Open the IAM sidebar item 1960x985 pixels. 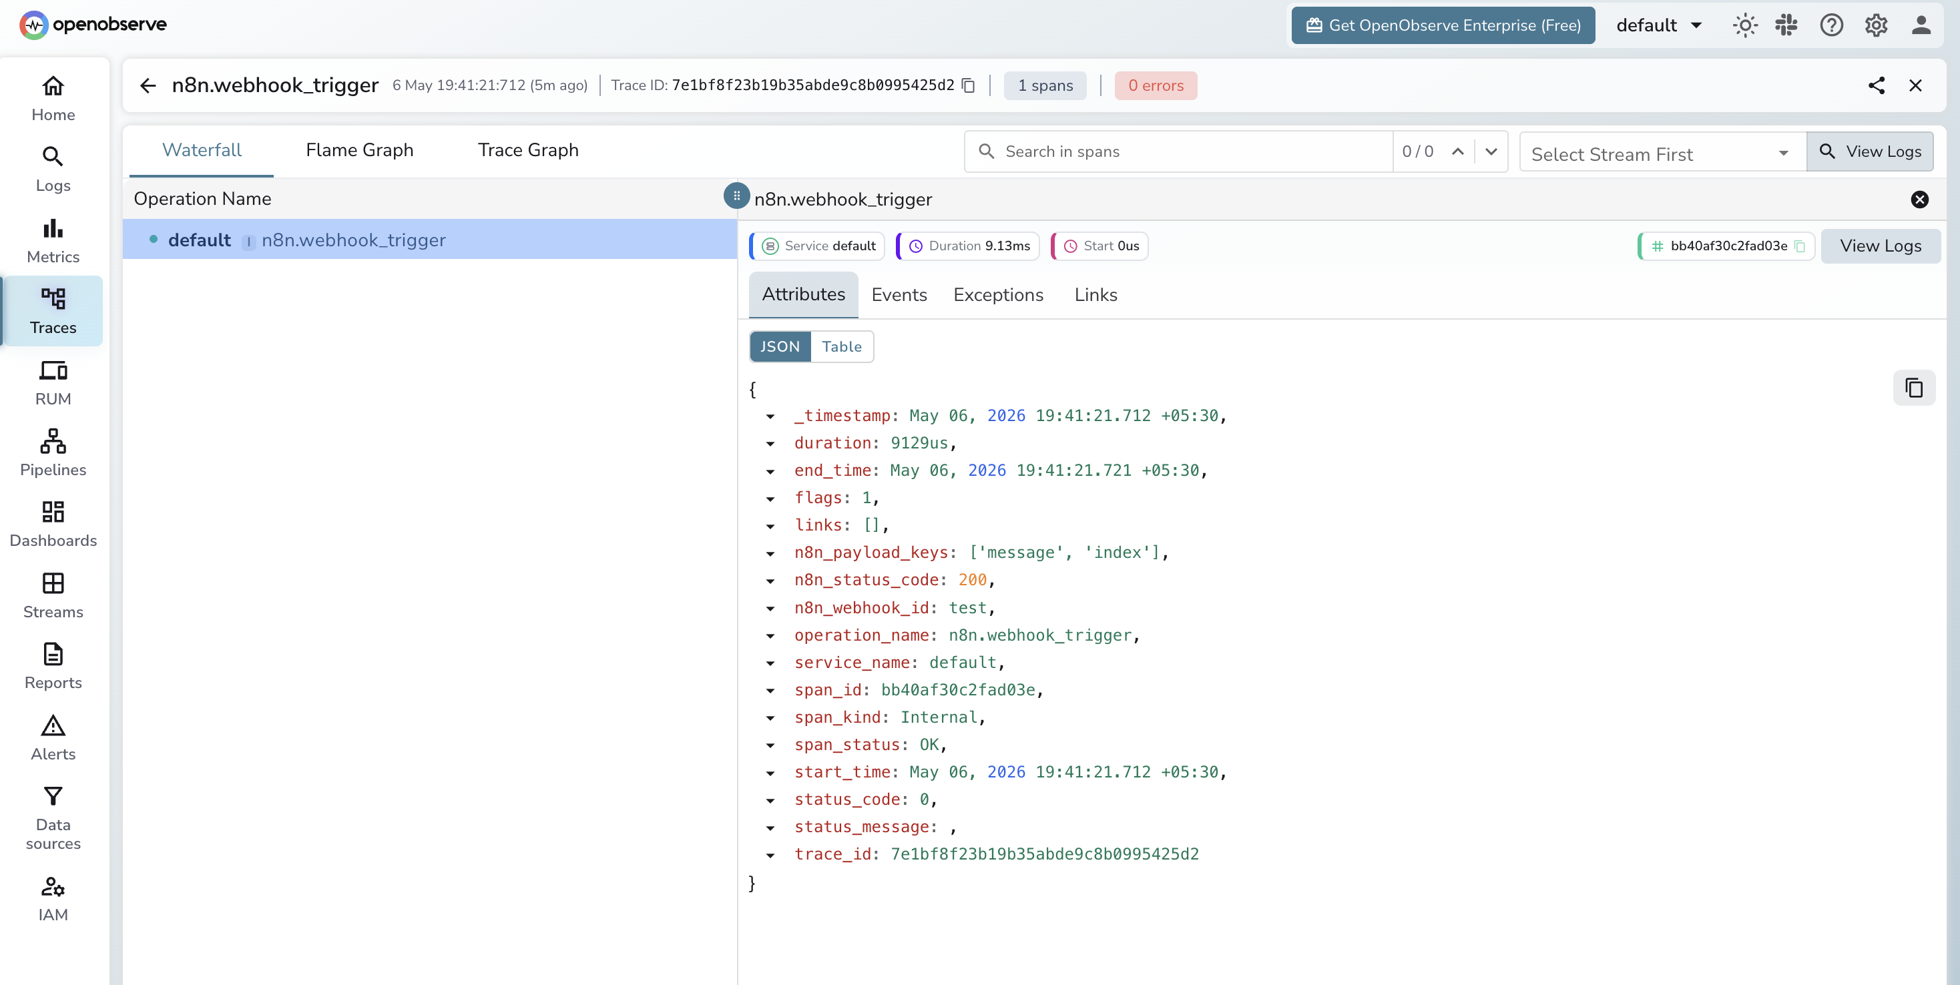(x=53, y=899)
